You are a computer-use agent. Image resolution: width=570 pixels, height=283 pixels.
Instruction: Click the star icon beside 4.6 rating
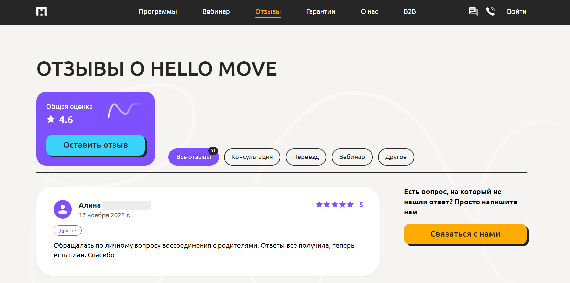point(51,119)
